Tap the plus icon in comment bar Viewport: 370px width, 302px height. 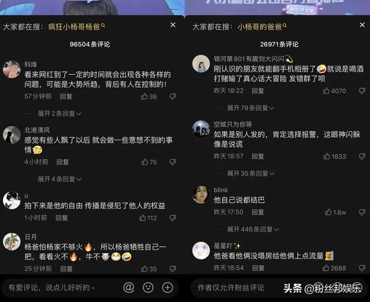tap(168, 288)
